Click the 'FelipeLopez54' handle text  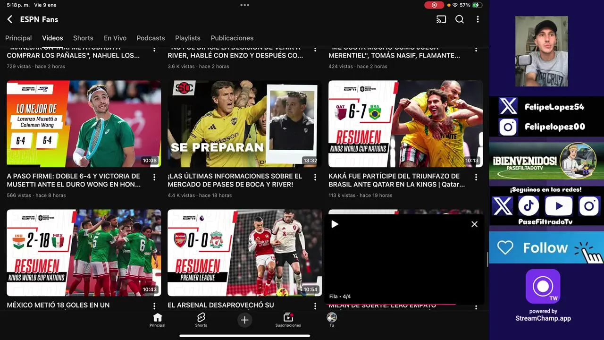tap(554, 107)
